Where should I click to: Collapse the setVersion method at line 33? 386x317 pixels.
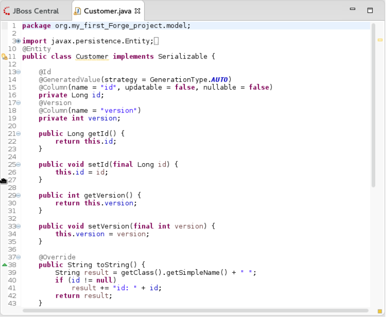pyautogui.click(x=18, y=226)
